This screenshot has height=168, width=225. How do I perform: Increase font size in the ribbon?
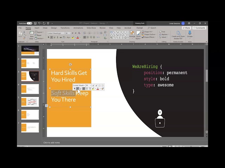73,33
